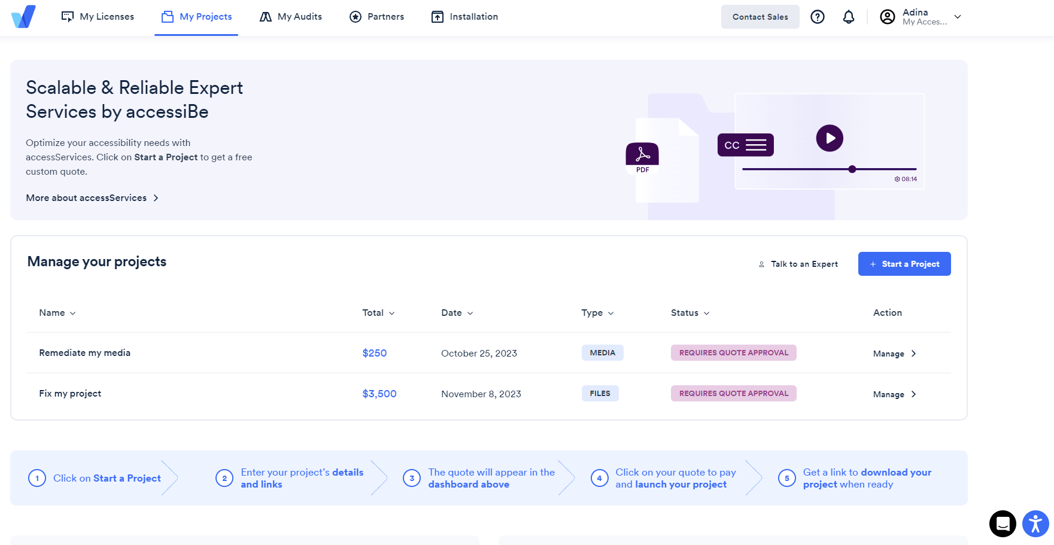The width and height of the screenshot is (1054, 545).
Task: Manage the Remediate my media project
Action: 891,353
